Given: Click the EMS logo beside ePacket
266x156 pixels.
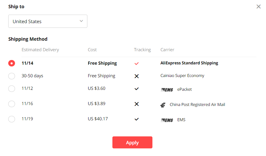Looking at the screenshot, I should pos(167,90).
